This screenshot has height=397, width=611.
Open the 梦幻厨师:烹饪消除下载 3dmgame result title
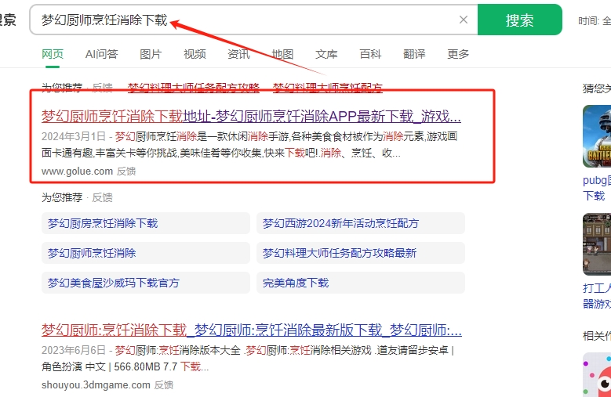click(x=251, y=330)
